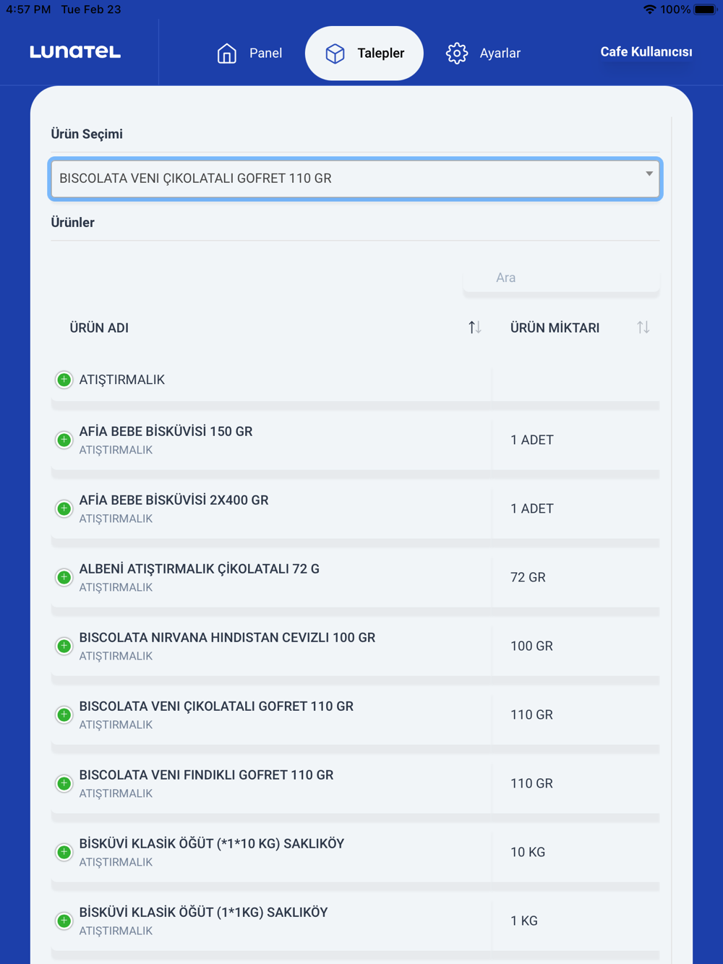Select BİSKÜVİ KLASİK ÖĞÜT (1*1KG) SAKLIKÖY

point(203,913)
